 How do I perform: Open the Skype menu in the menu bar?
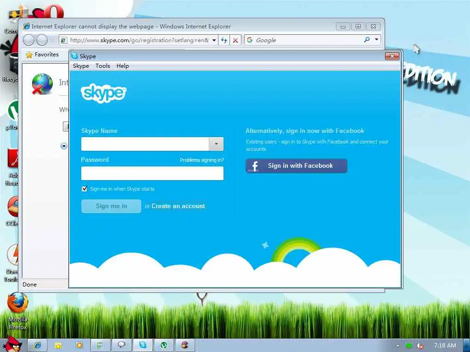coord(81,66)
